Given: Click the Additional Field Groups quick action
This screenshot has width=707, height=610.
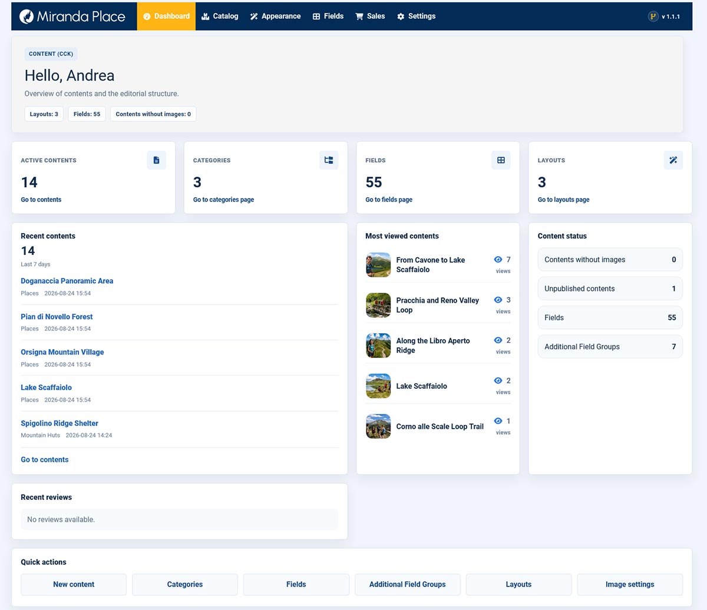Looking at the screenshot, I should pos(408,585).
